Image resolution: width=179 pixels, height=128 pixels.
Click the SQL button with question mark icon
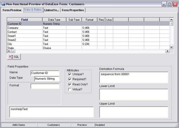14,57
